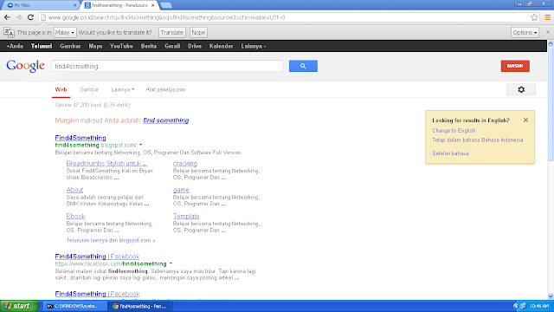Reload the page with the refresh icon

(30, 17)
